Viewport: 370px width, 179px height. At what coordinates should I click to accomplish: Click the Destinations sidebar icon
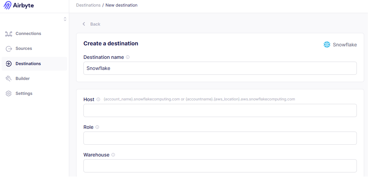point(9,64)
